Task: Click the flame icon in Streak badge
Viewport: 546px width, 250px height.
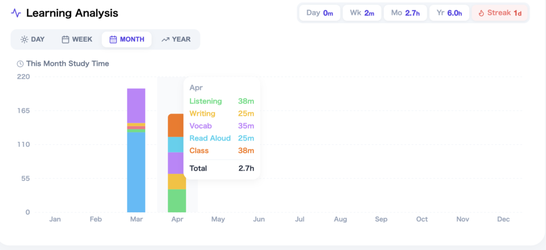Action: point(481,13)
